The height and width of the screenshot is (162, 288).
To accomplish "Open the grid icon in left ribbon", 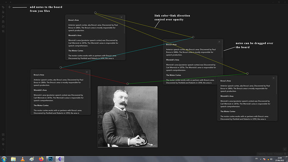I will coord(3,31).
